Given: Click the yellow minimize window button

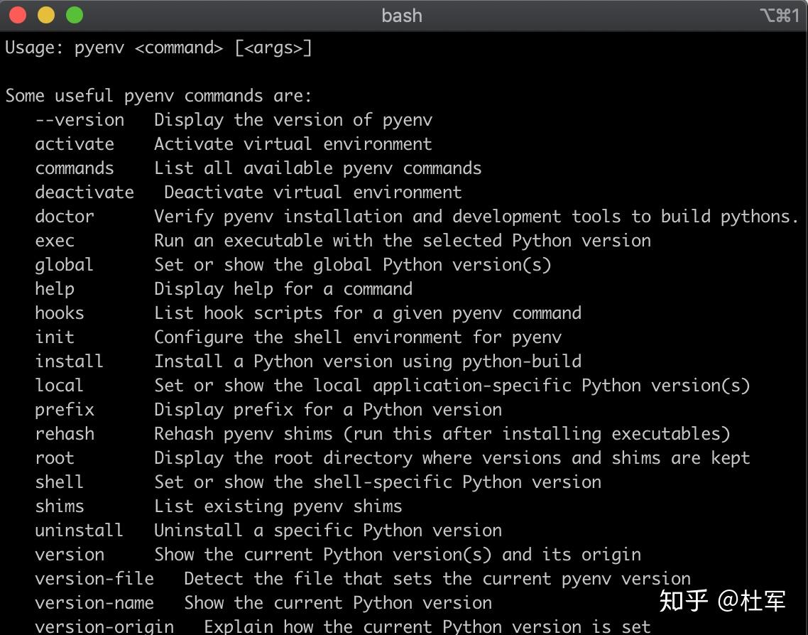Looking at the screenshot, I should point(46,15).
